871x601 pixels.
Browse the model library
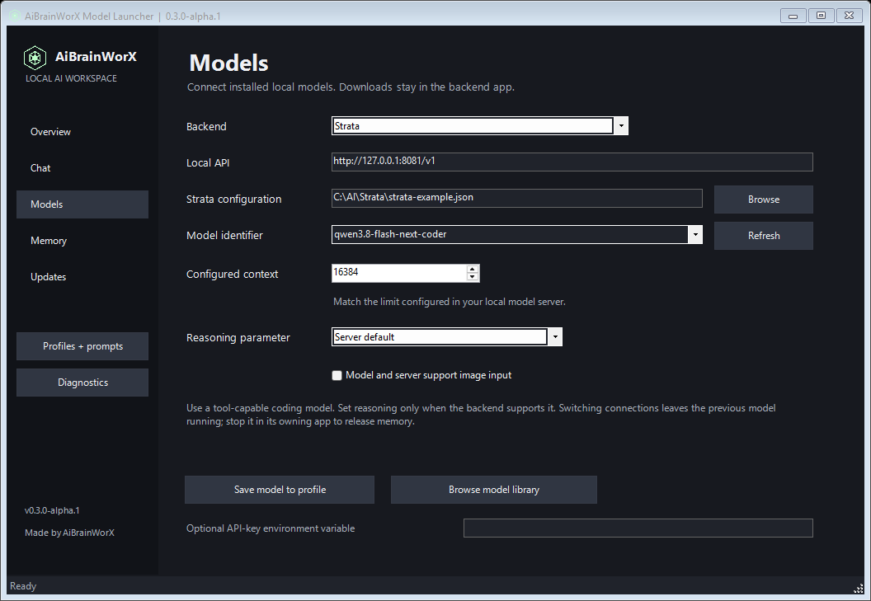tap(494, 490)
